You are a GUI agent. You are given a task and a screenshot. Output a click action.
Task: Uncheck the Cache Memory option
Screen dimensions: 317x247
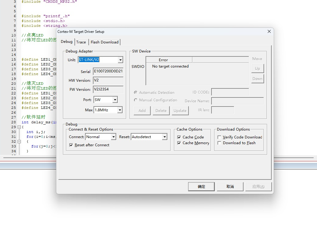coord(179,143)
